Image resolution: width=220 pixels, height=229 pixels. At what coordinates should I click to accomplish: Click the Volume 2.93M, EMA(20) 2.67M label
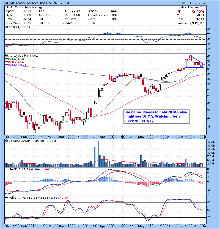(32, 141)
